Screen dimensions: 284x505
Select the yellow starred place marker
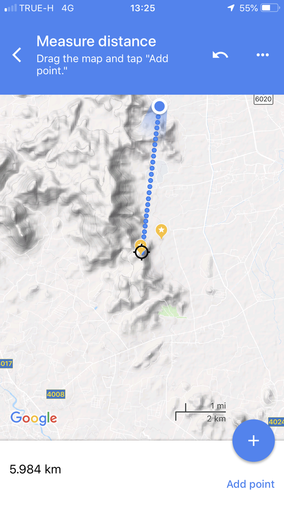[x=161, y=231]
